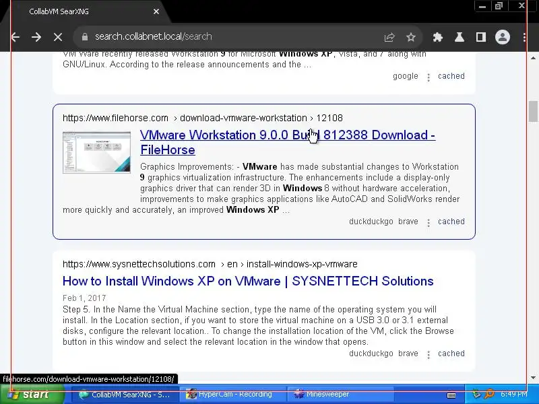Click the 'google' engine label
Image resolution: width=539 pixels, height=404 pixels.
click(406, 76)
